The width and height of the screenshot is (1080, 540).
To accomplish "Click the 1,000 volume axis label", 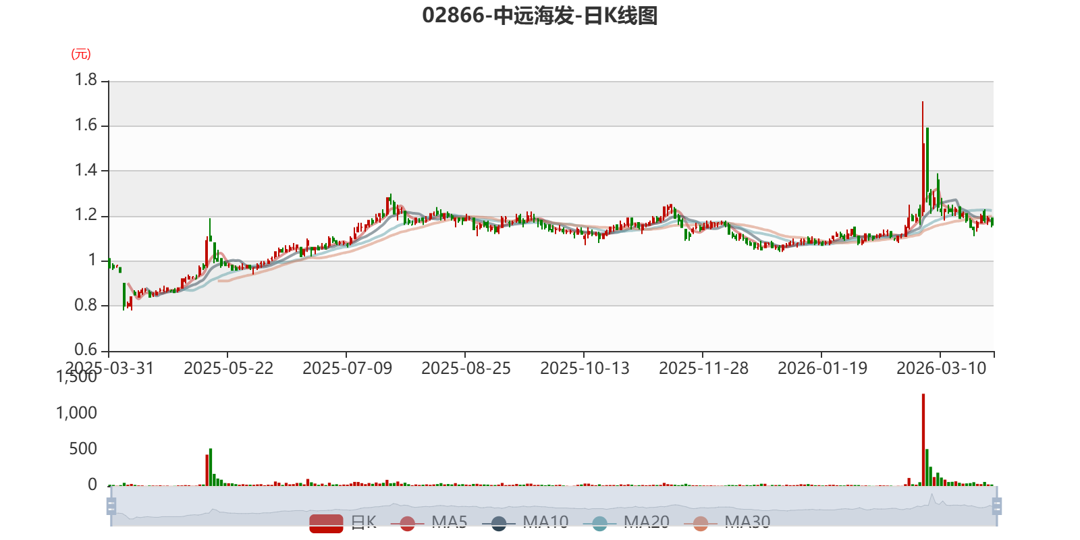I will tap(76, 413).
